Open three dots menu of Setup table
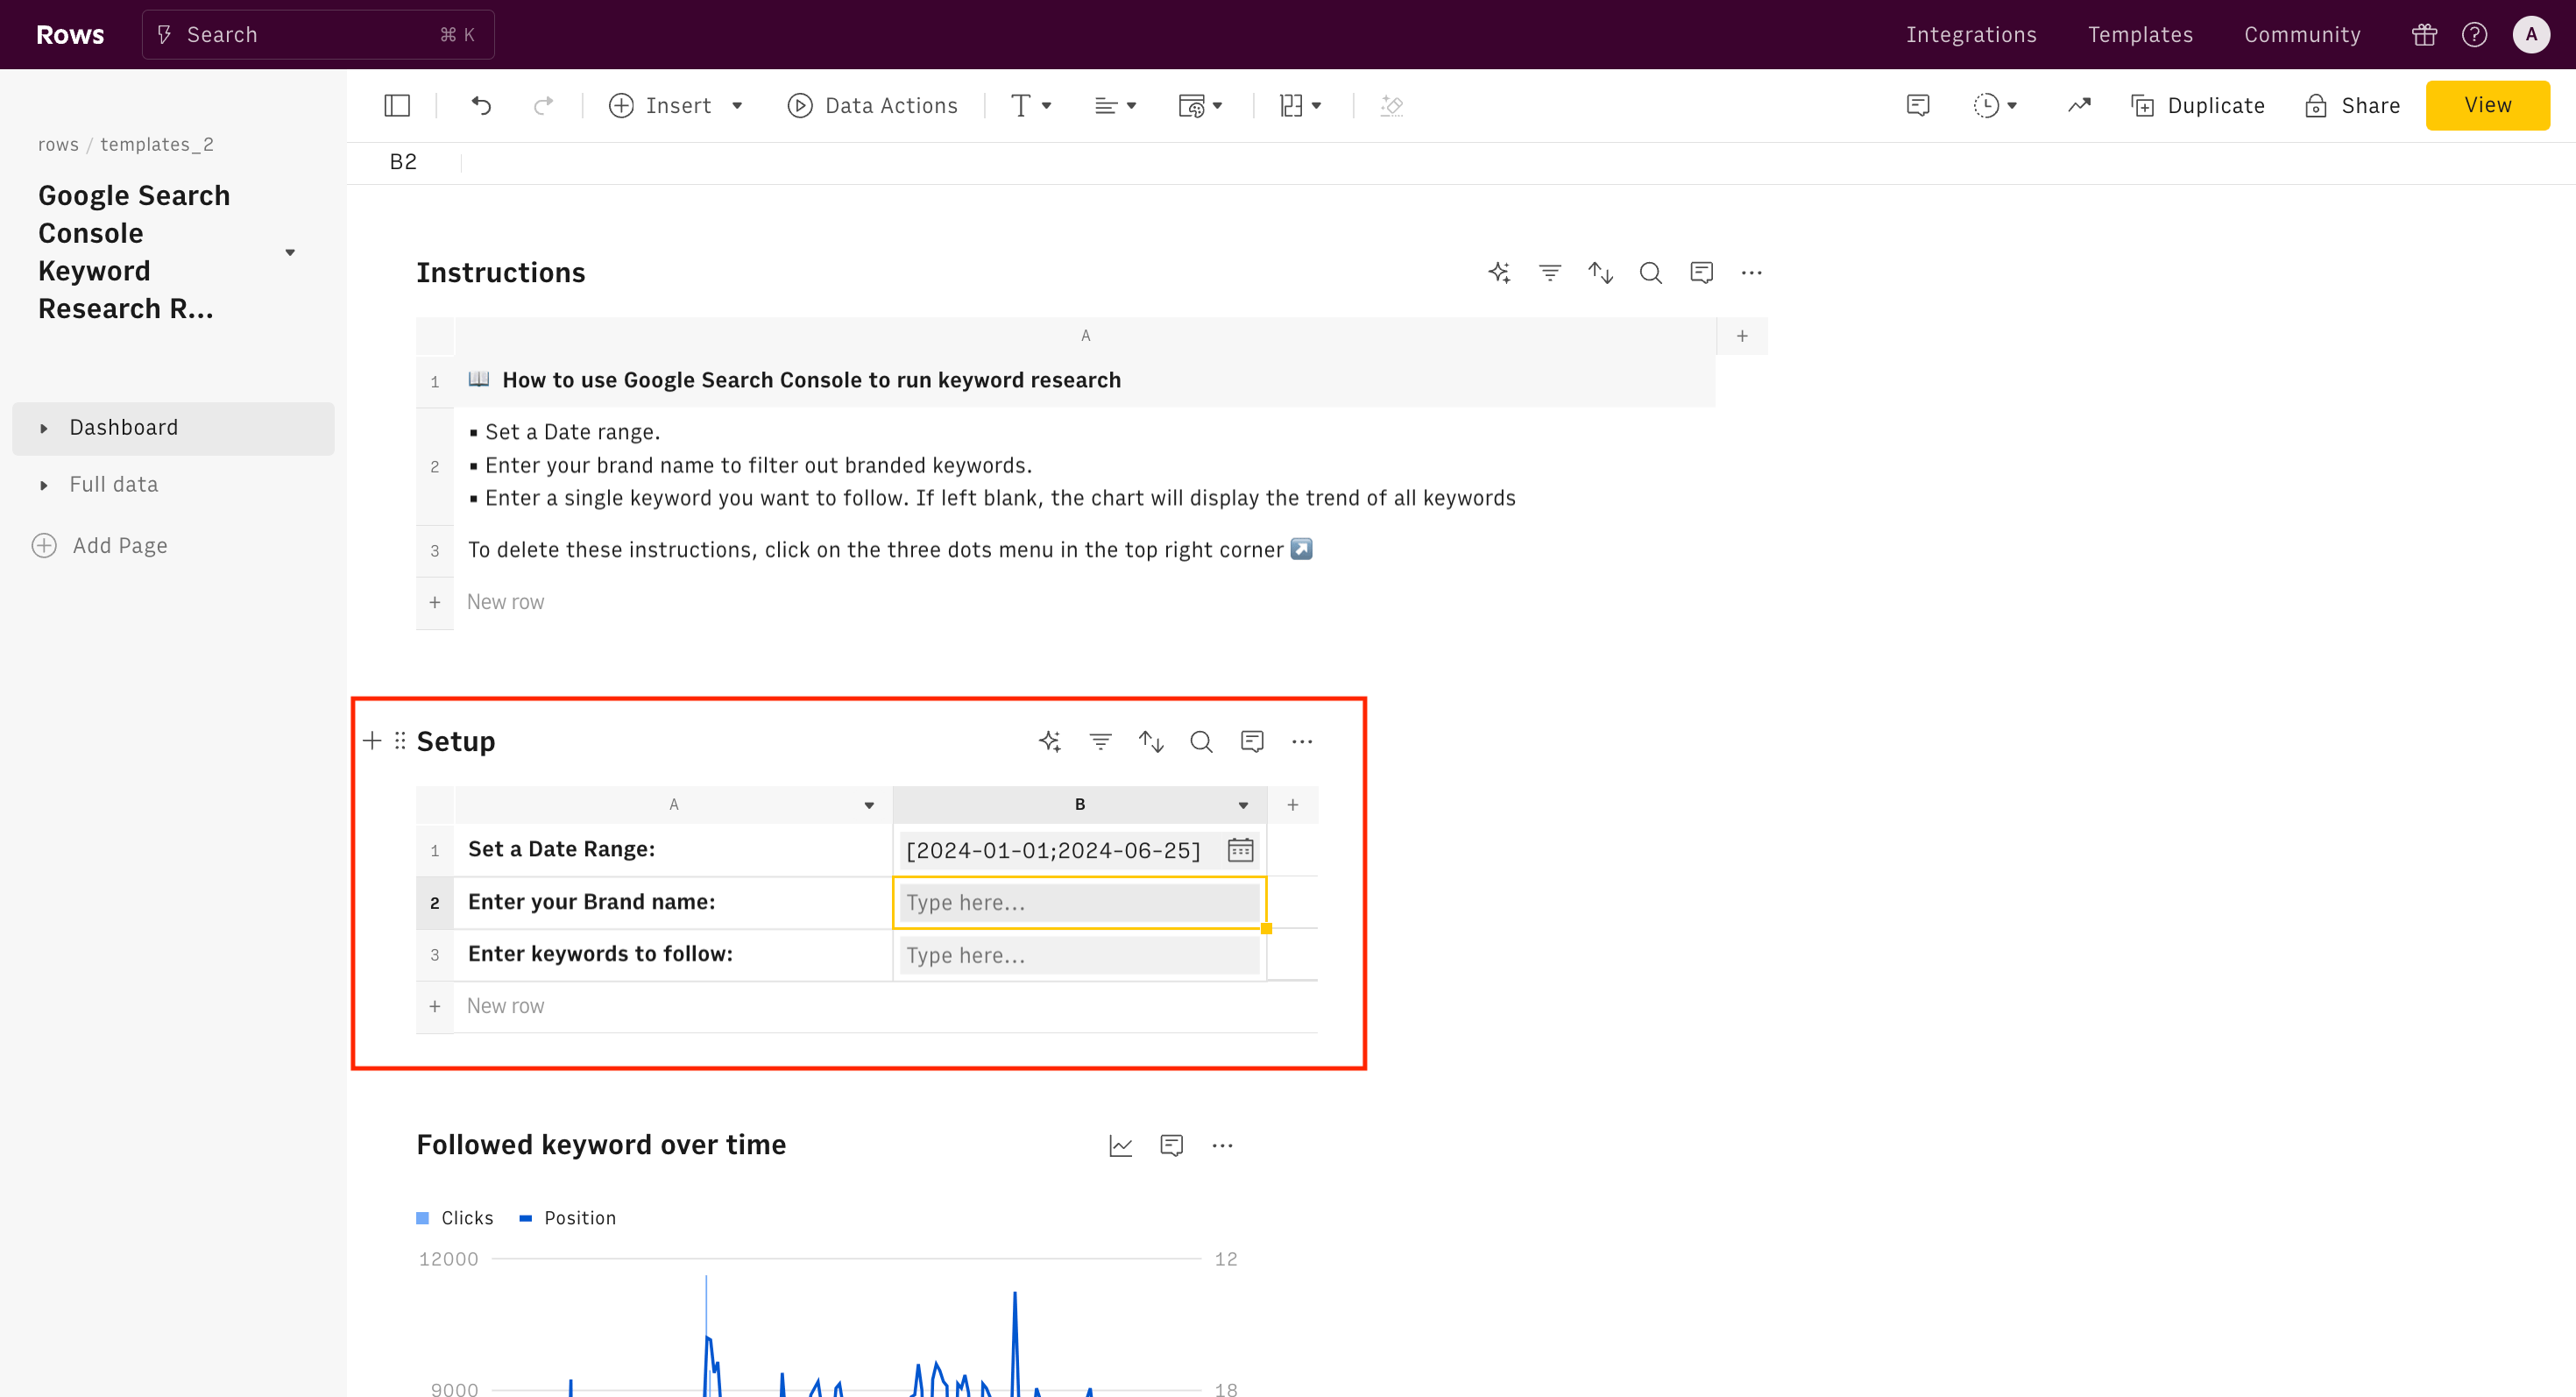Viewport: 2576px width, 1397px height. 1302,741
